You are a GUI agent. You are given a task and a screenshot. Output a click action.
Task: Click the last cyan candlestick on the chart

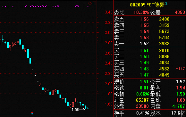point(88,108)
